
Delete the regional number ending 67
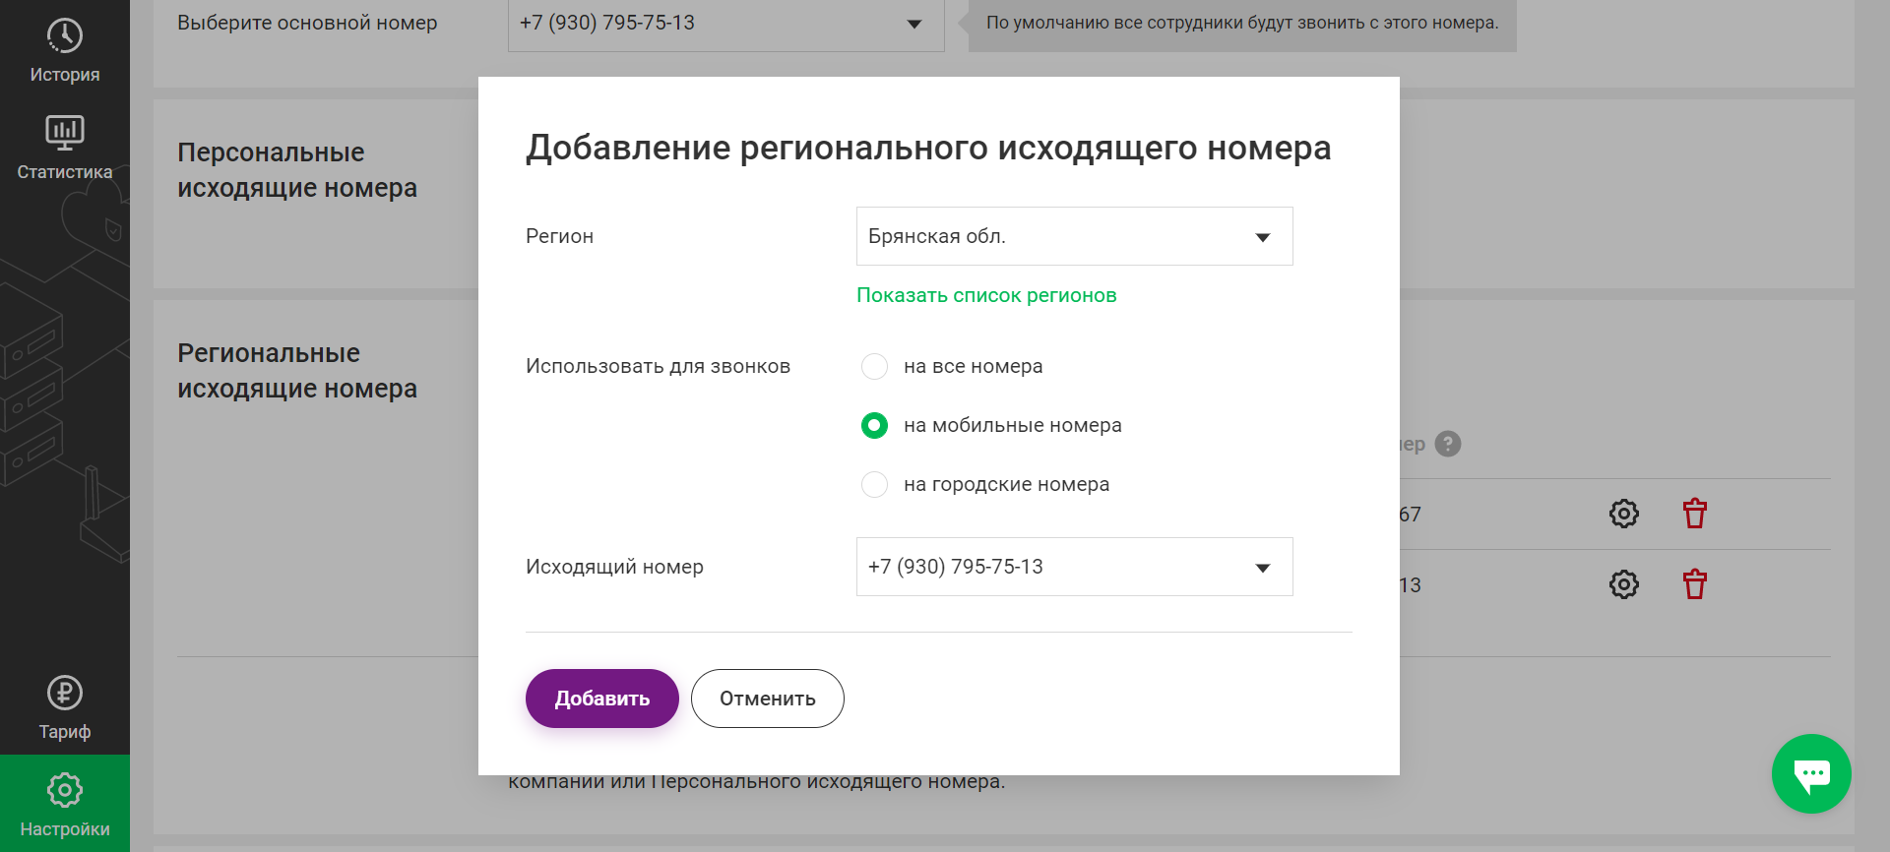pos(1694,514)
